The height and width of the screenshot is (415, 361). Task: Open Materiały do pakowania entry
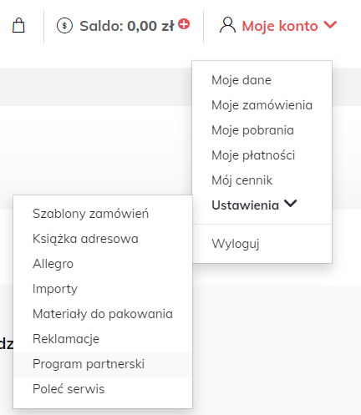point(103,314)
